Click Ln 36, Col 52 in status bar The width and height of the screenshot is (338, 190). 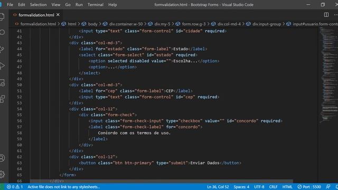[x=218, y=187]
